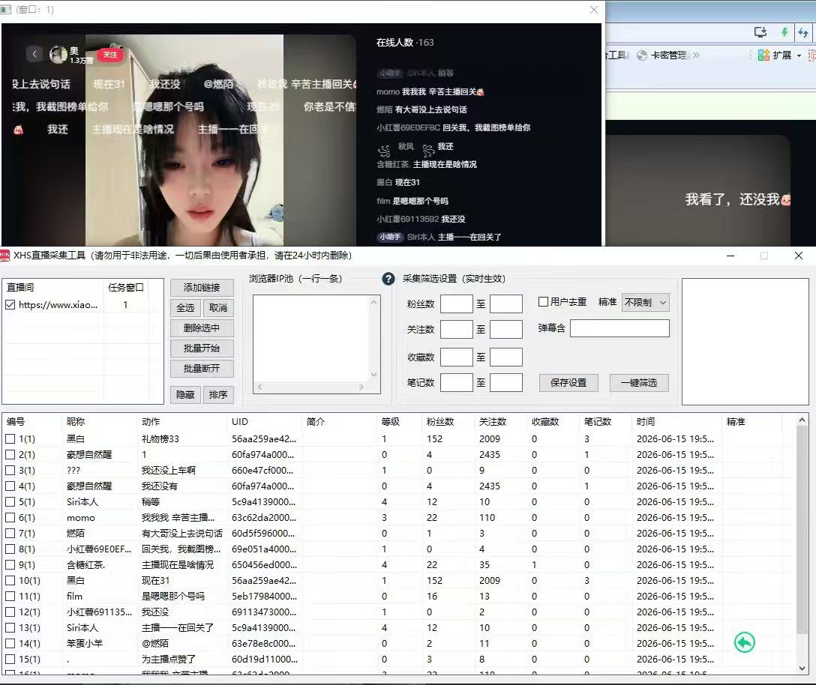Screen dimensions: 816x685
Task: Click the up-down swap arrows icon
Action: (803, 33)
